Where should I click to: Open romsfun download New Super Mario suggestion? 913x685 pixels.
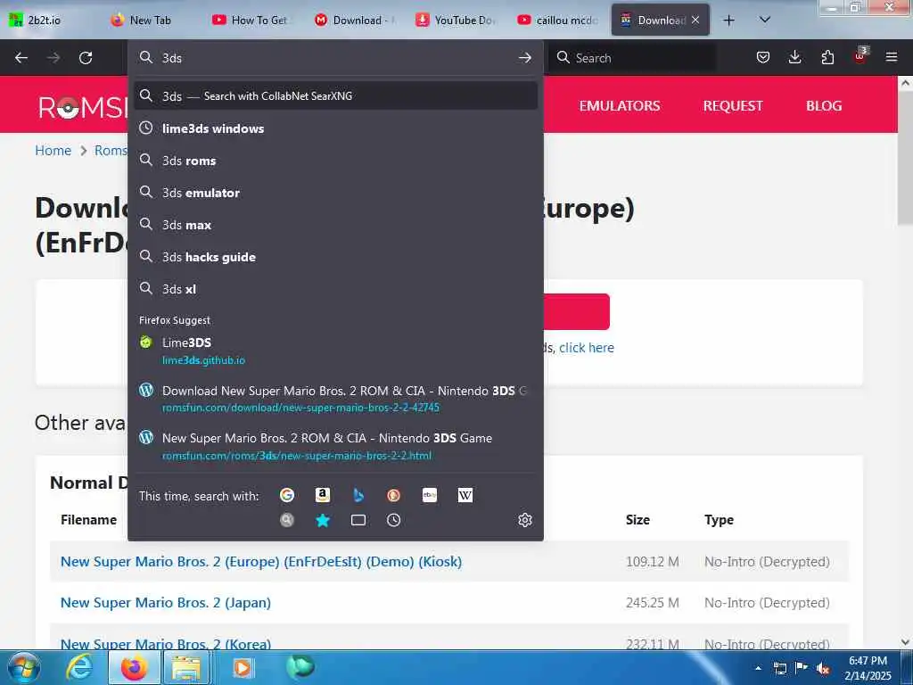335,399
